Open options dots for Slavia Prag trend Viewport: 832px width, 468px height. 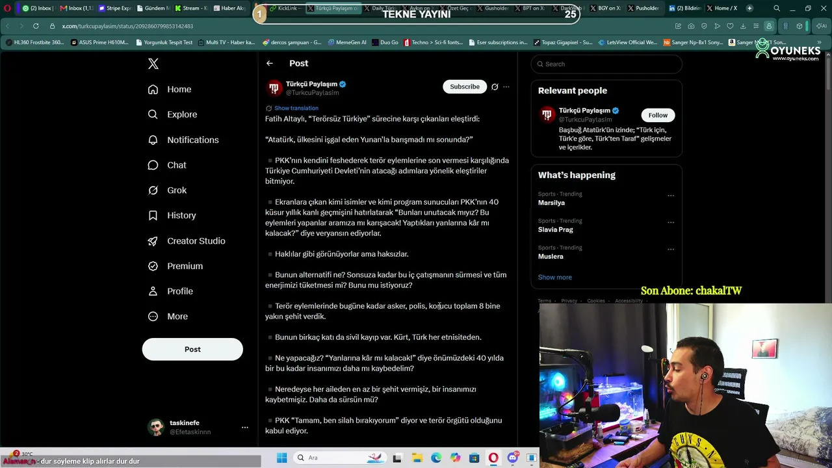click(671, 222)
